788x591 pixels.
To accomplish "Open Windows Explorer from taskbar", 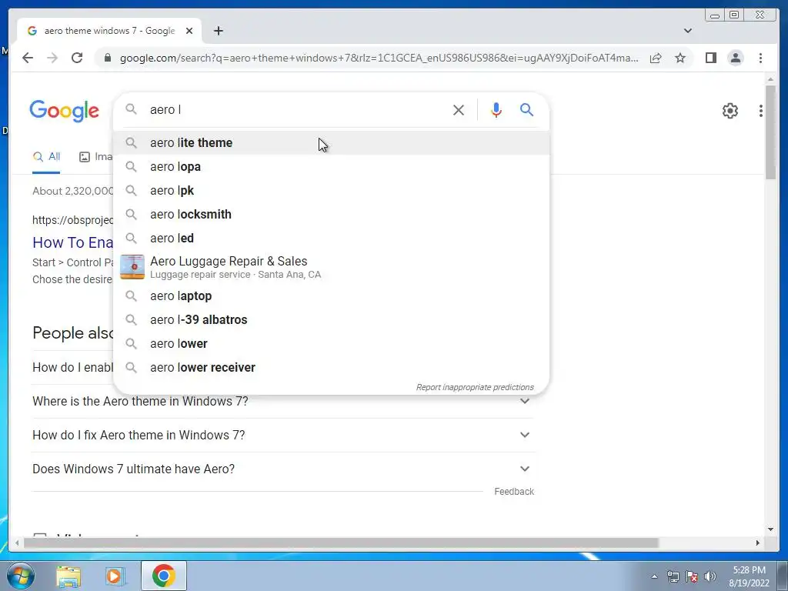I will (x=68, y=576).
